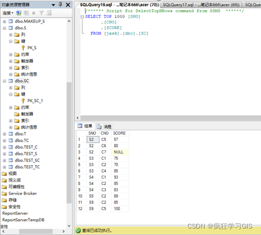261x235 pixels.
Task: Open the Connect dropdown in Object Explorer
Action: pyautogui.click(x=8, y=13)
